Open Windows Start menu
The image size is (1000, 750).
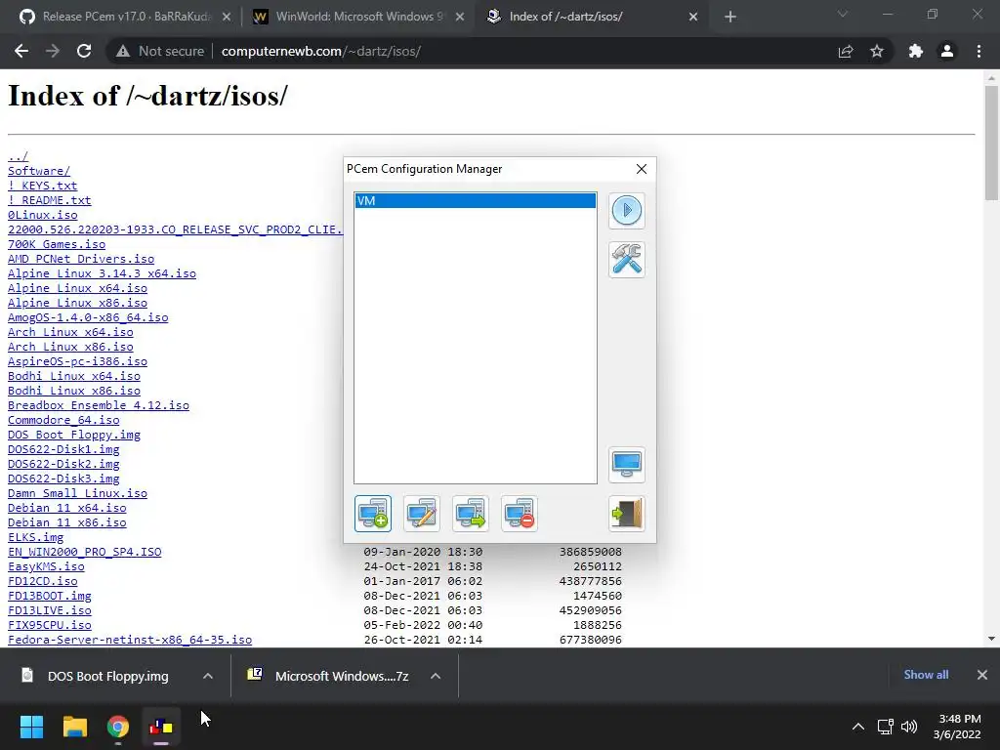31,727
